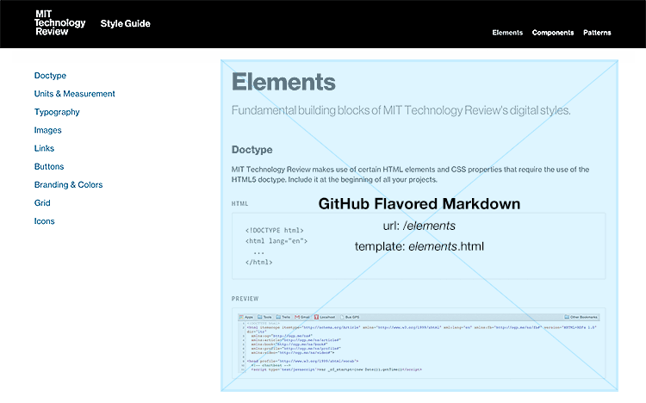Screen dimensions: 646x403
Task: Open the Branding & Colors sidebar link
Action: (x=68, y=184)
